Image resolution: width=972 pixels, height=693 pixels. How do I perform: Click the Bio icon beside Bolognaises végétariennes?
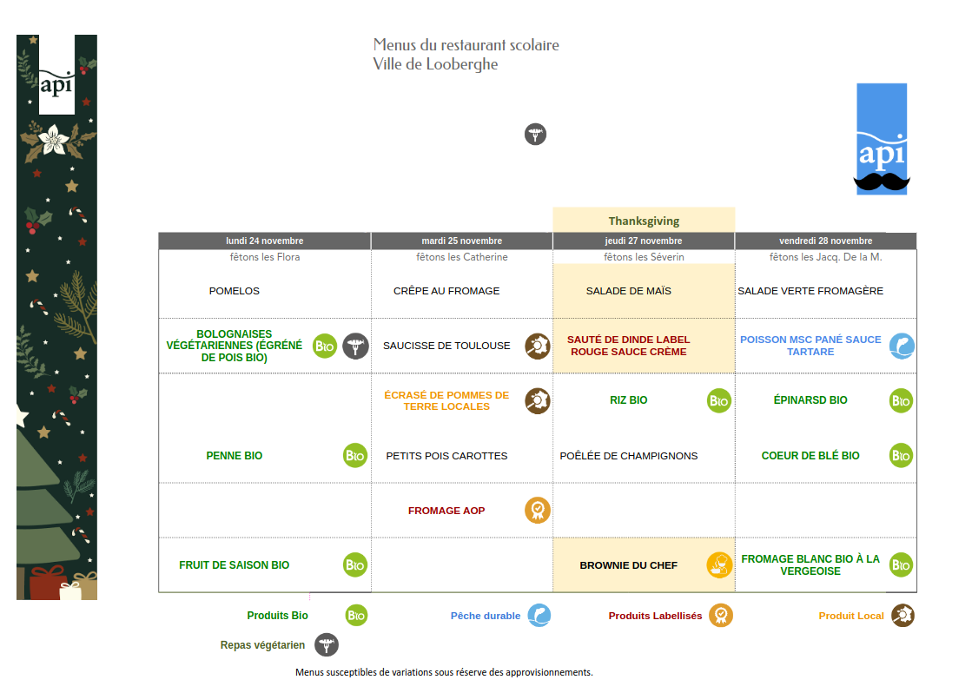325,346
